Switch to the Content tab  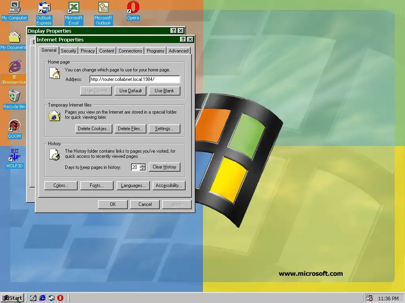point(107,51)
